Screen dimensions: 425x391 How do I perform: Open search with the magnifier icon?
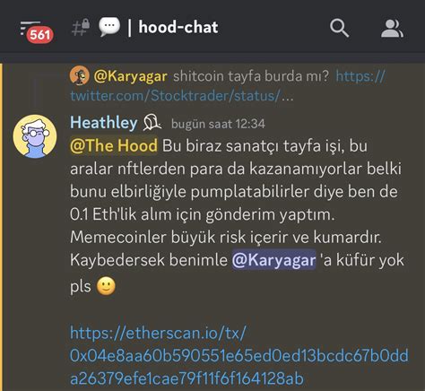339,28
